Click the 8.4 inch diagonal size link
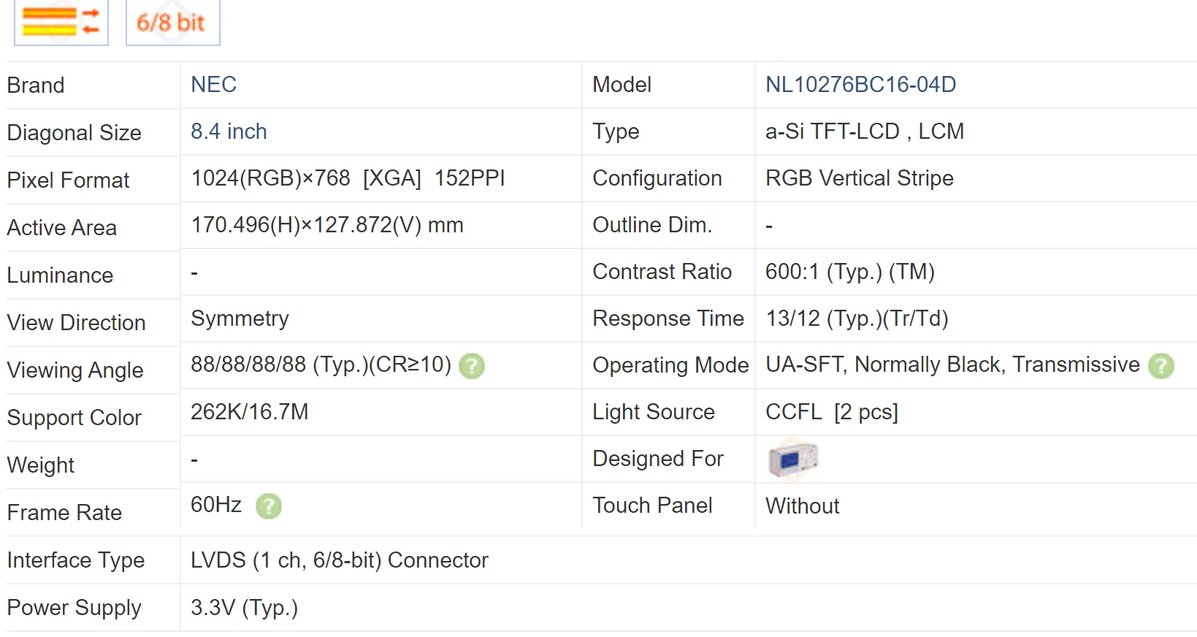This screenshot has width=1197, height=637. click(229, 131)
